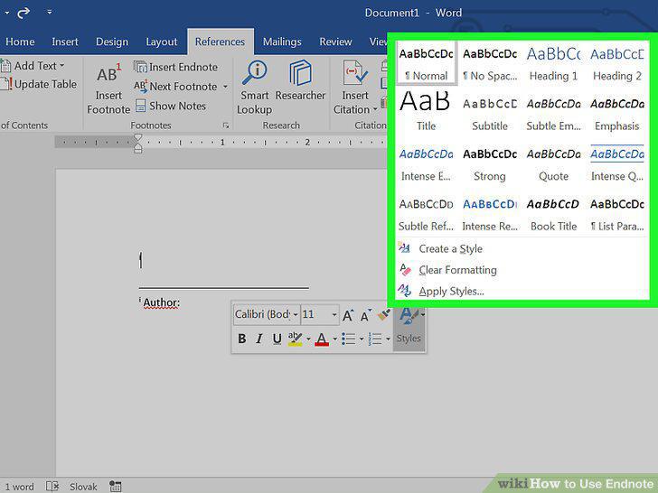Click Update Table button

[x=40, y=84]
